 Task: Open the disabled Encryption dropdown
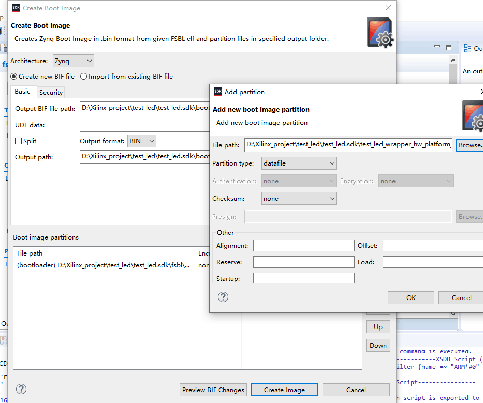pyautogui.click(x=416, y=181)
